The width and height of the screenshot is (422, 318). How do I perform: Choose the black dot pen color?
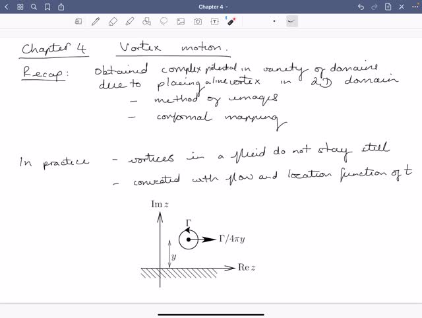(x=275, y=21)
